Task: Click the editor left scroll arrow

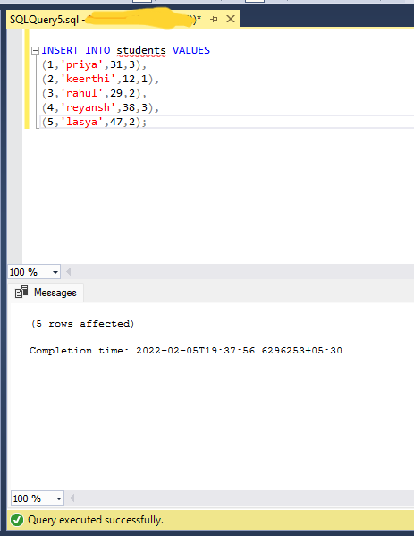Action: click(x=68, y=272)
